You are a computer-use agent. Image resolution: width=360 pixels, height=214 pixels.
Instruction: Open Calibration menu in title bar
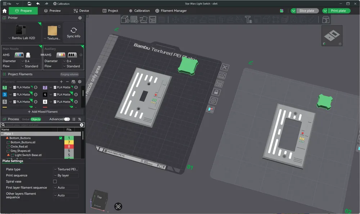pyautogui.click(x=61, y=4)
